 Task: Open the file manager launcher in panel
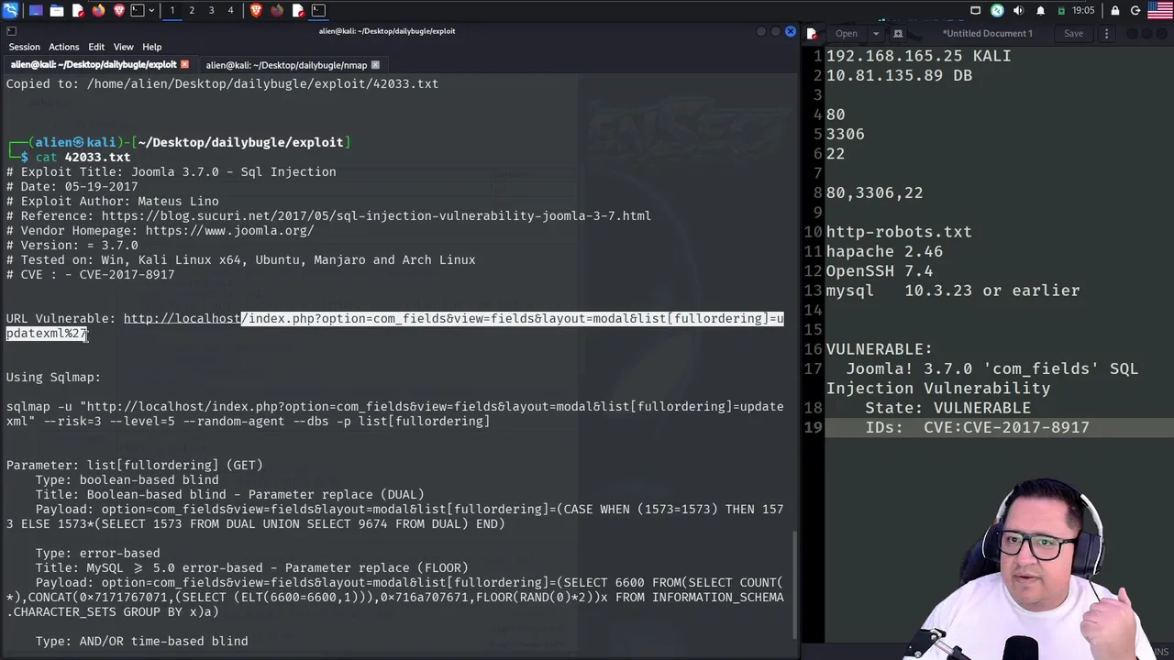(57, 10)
